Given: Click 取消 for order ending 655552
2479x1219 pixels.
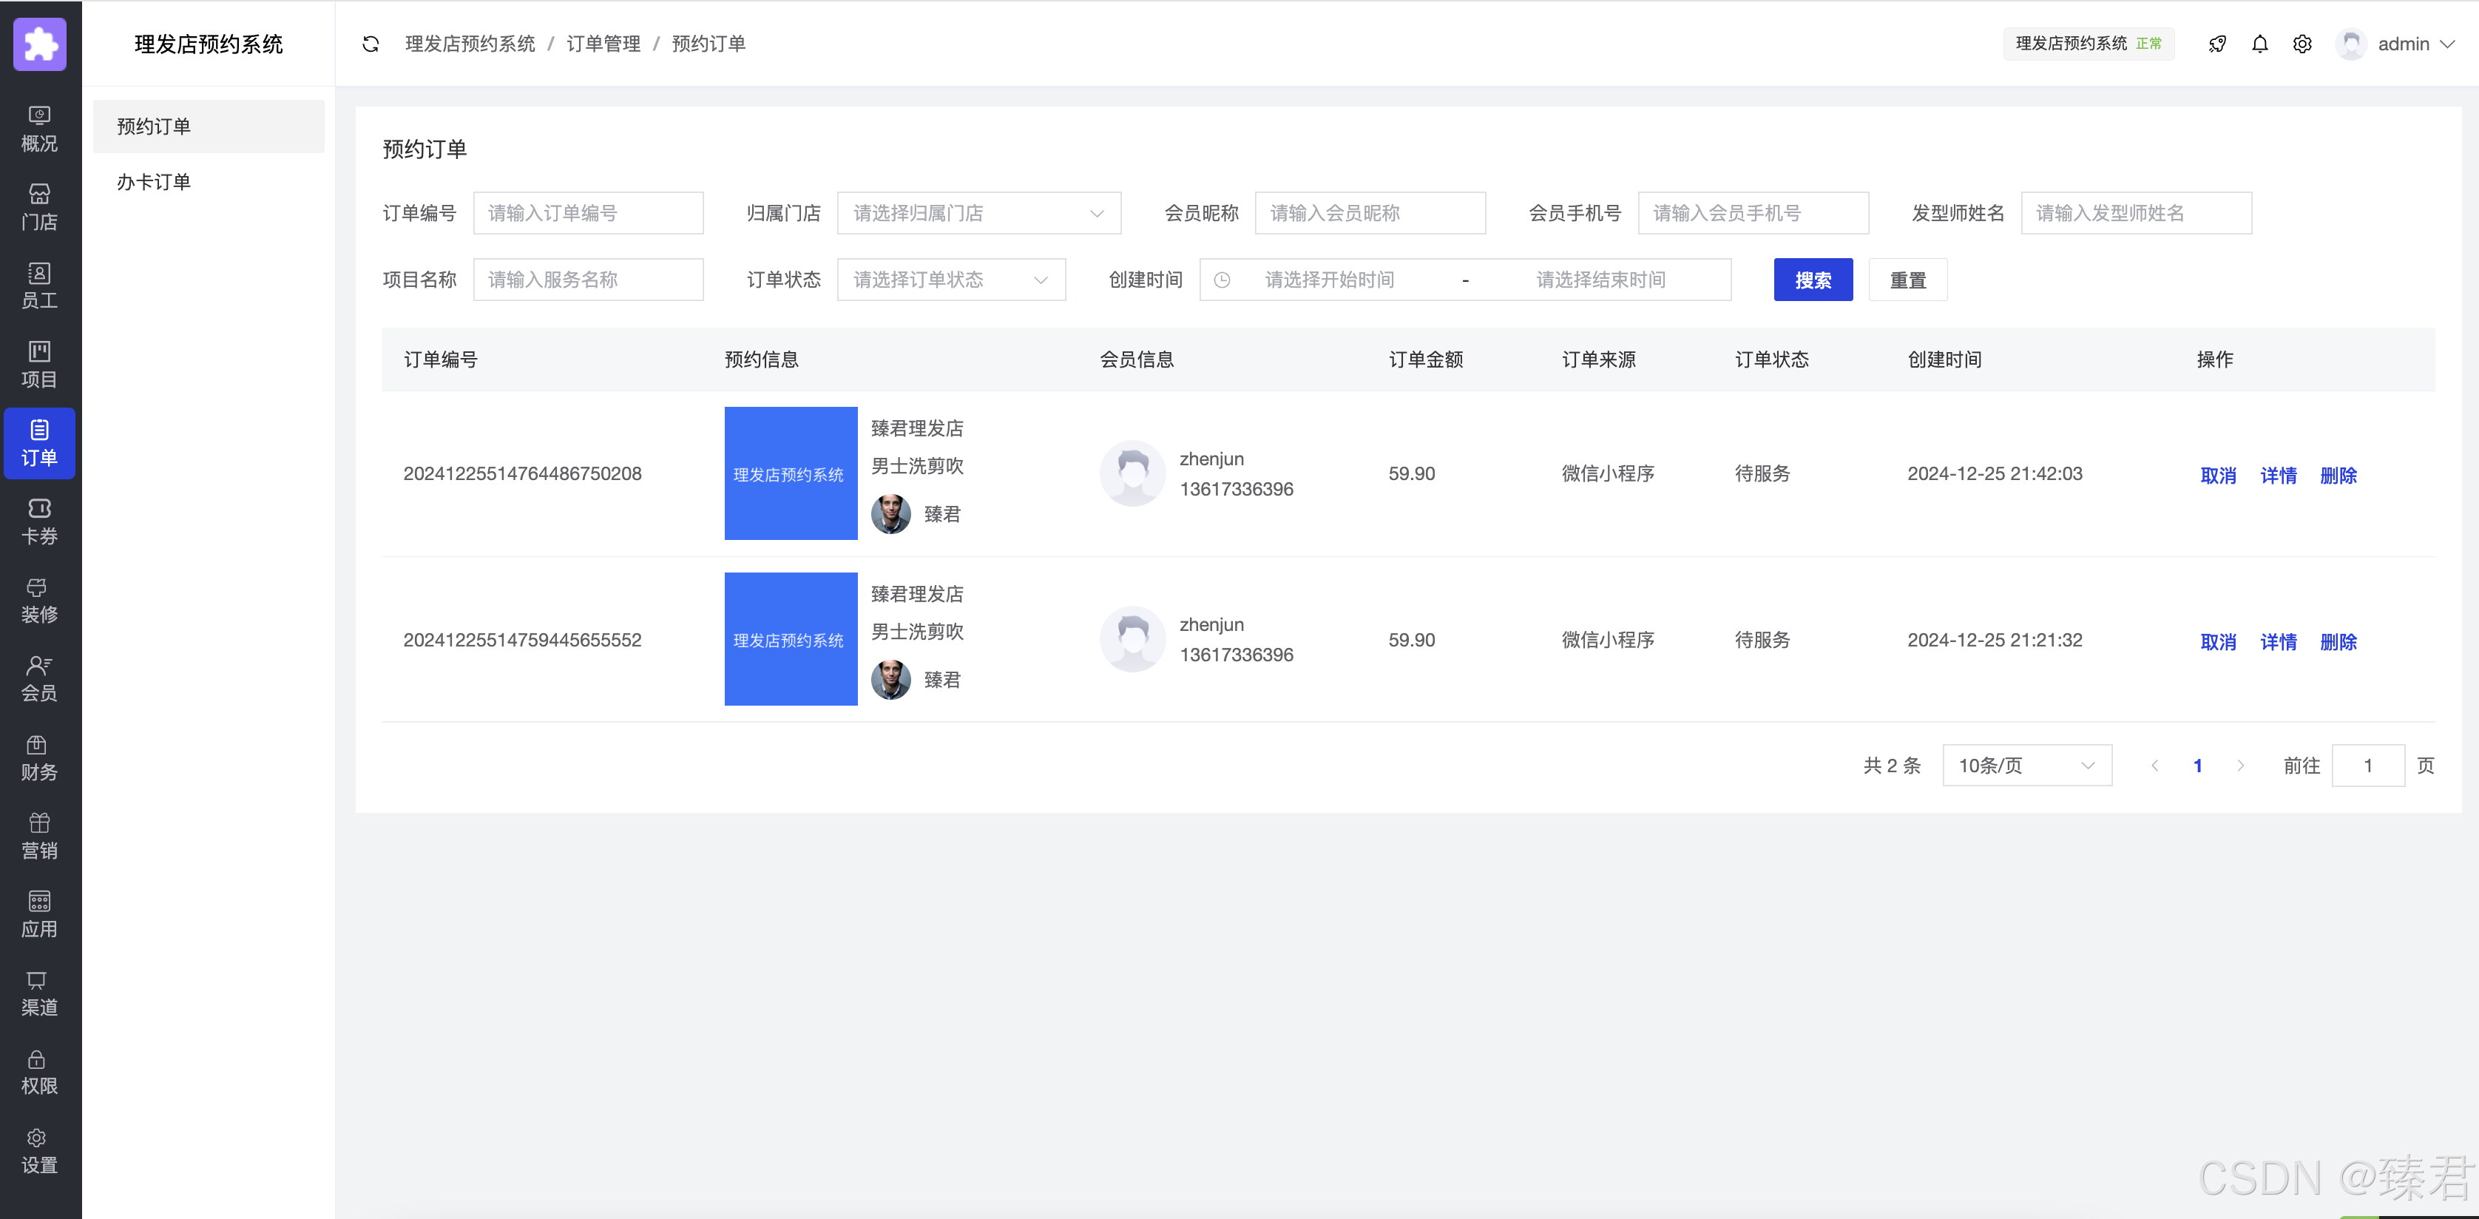Looking at the screenshot, I should [2218, 642].
